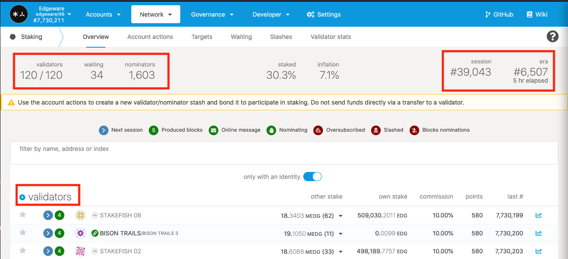The image size is (568, 259).
Task: Open chart icon for STAKEFISH 06
Action: tap(539, 215)
